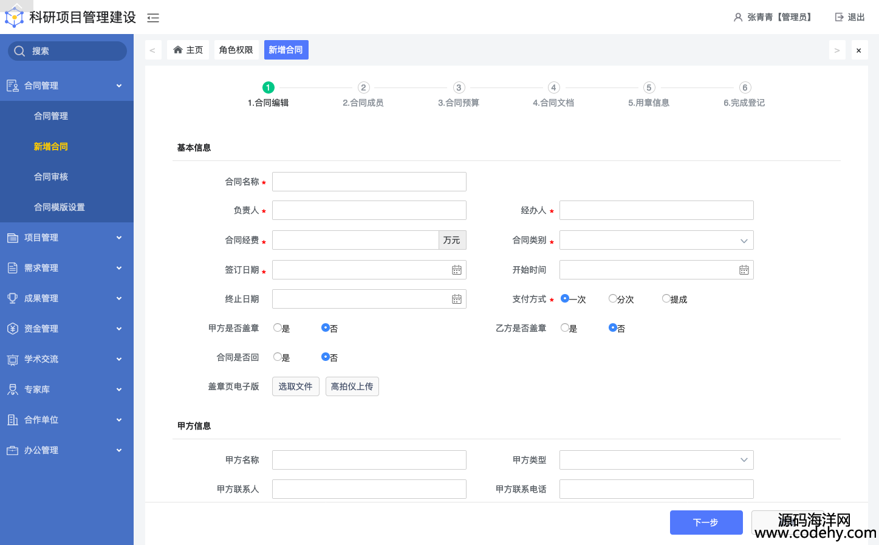Click step 5 circle 用章信息
Screen dimensions: 879x545
[x=649, y=87]
